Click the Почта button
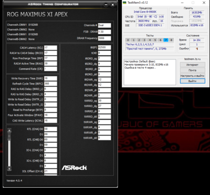The image size is (210, 195). tap(193, 70)
